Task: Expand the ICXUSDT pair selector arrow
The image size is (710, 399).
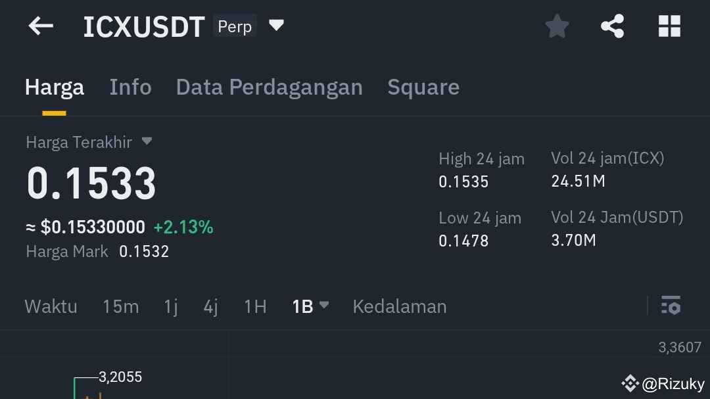Action: tap(277, 26)
